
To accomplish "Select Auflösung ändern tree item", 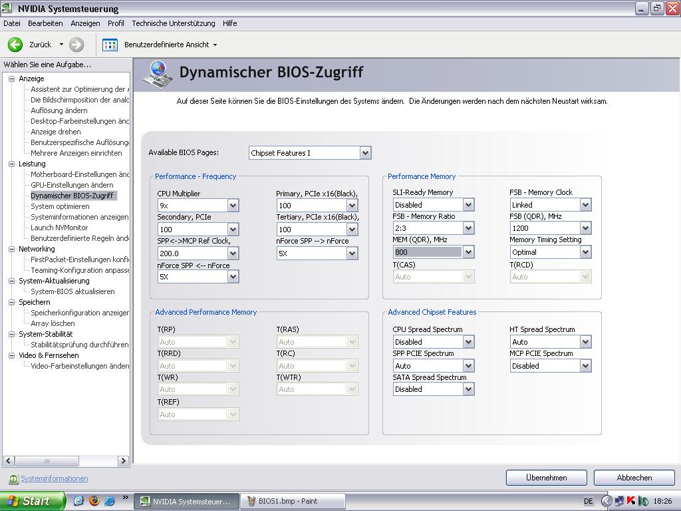I will (59, 111).
